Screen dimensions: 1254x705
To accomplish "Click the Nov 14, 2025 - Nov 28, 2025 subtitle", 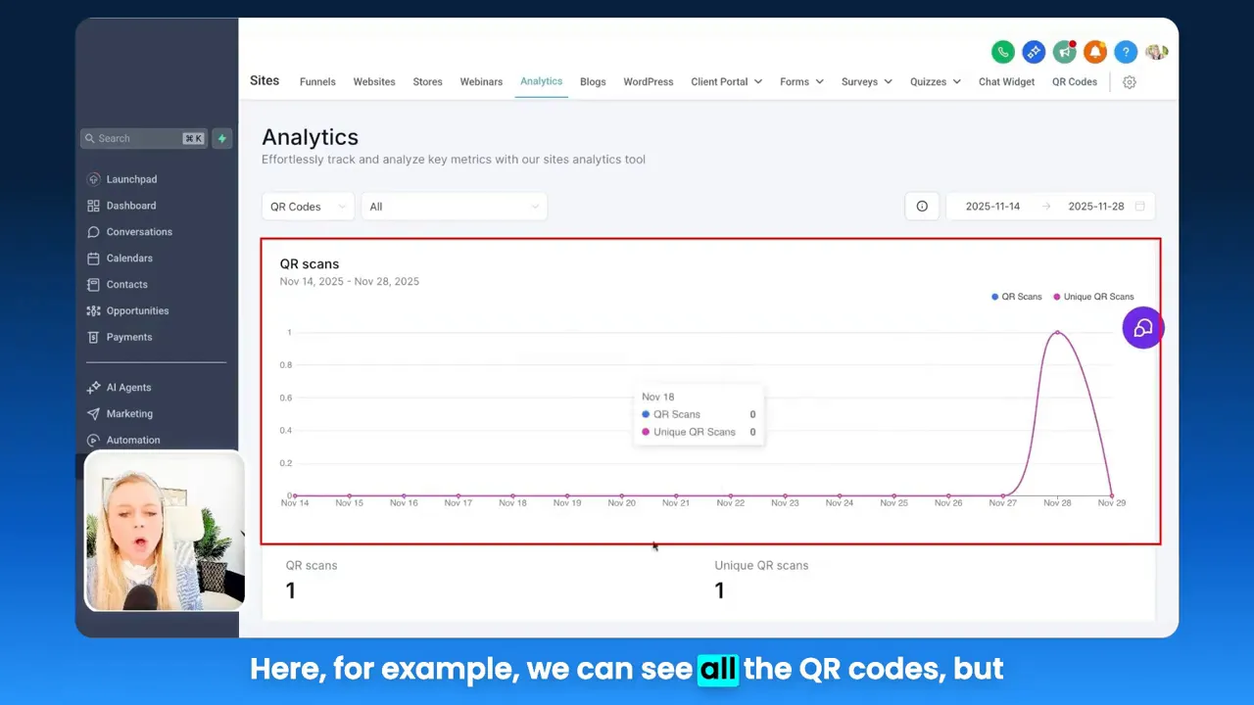I will 350,282.
